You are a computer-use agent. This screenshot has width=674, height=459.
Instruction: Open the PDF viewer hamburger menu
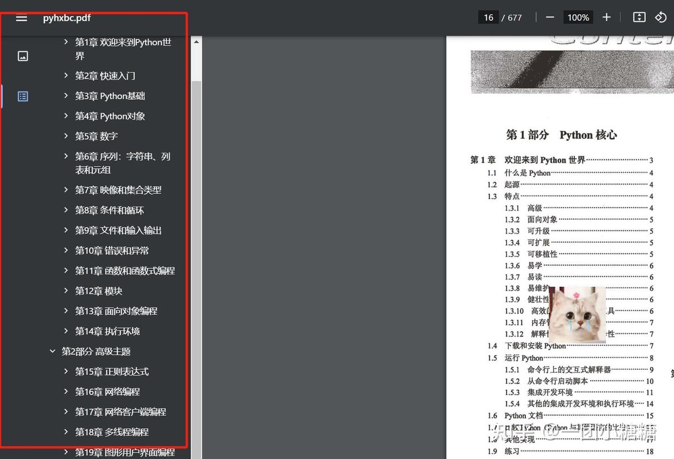[x=21, y=17]
